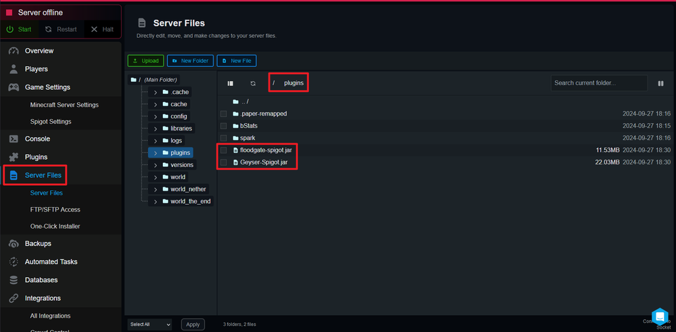
Task: Click the refresh folder icon
Action: pyautogui.click(x=253, y=83)
